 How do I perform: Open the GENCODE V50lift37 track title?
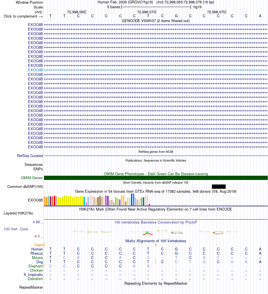coord(156,21)
